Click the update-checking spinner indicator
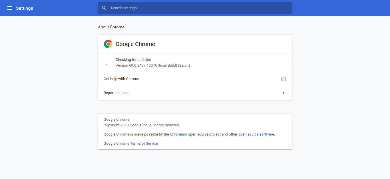The height and width of the screenshot is (179, 390). point(106,65)
